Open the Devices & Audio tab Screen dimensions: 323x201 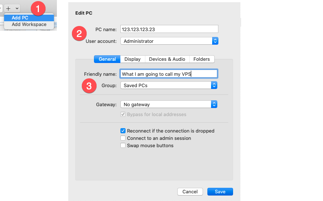pyautogui.click(x=167, y=59)
